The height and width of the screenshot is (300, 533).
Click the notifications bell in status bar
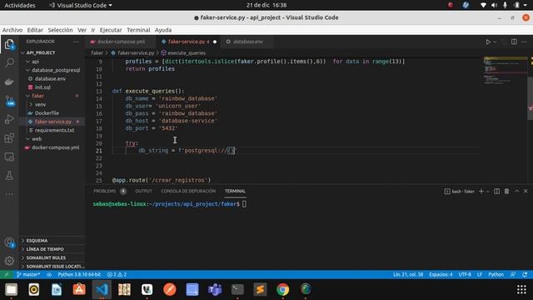[x=525, y=274]
